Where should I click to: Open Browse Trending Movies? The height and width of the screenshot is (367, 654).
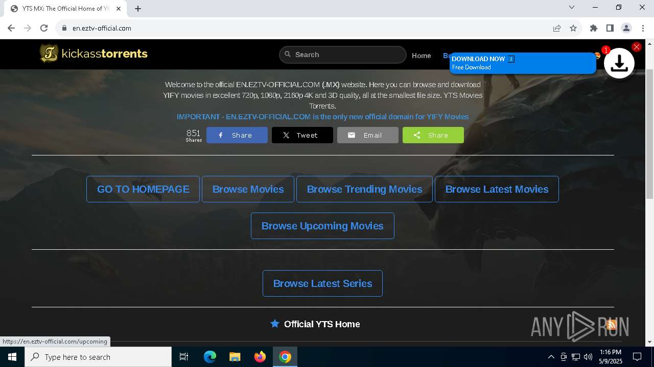(x=364, y=189)
